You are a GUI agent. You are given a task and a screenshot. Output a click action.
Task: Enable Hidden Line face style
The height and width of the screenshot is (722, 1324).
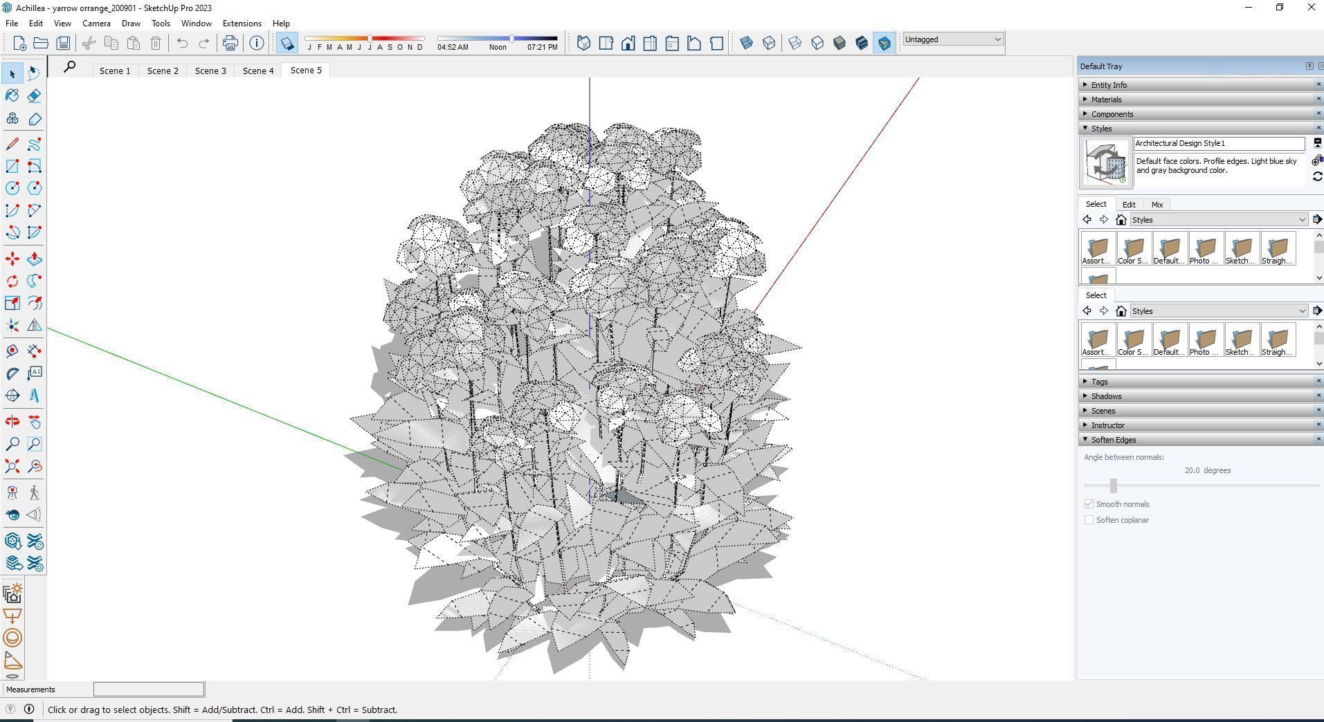[x=817, y=43]
